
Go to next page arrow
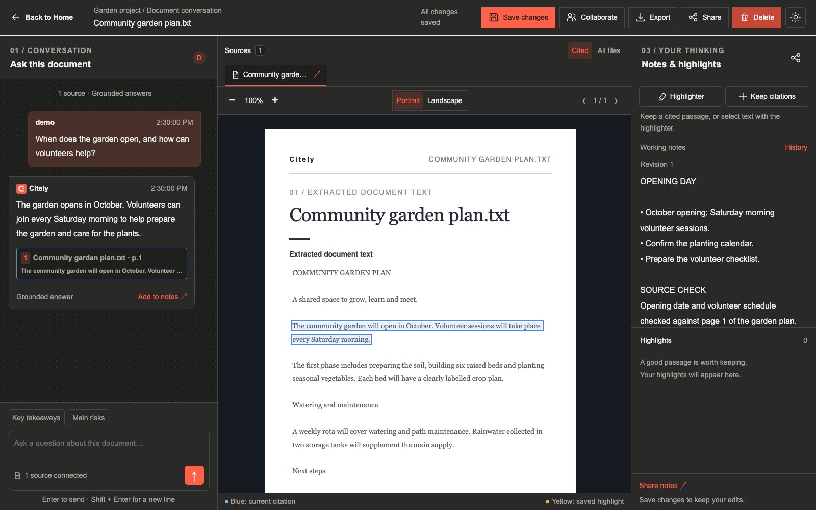(x=616, y=101)
